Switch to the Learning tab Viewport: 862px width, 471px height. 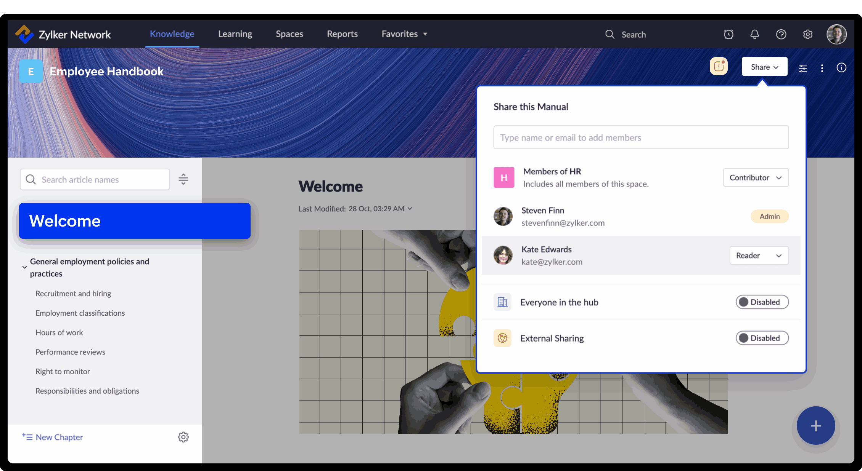tap(235, 34)
